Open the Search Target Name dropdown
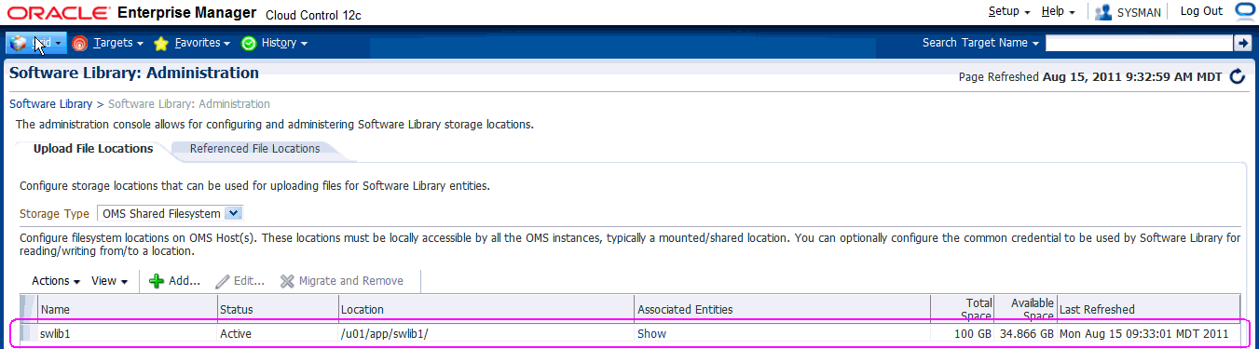 [x=981, y=43]
